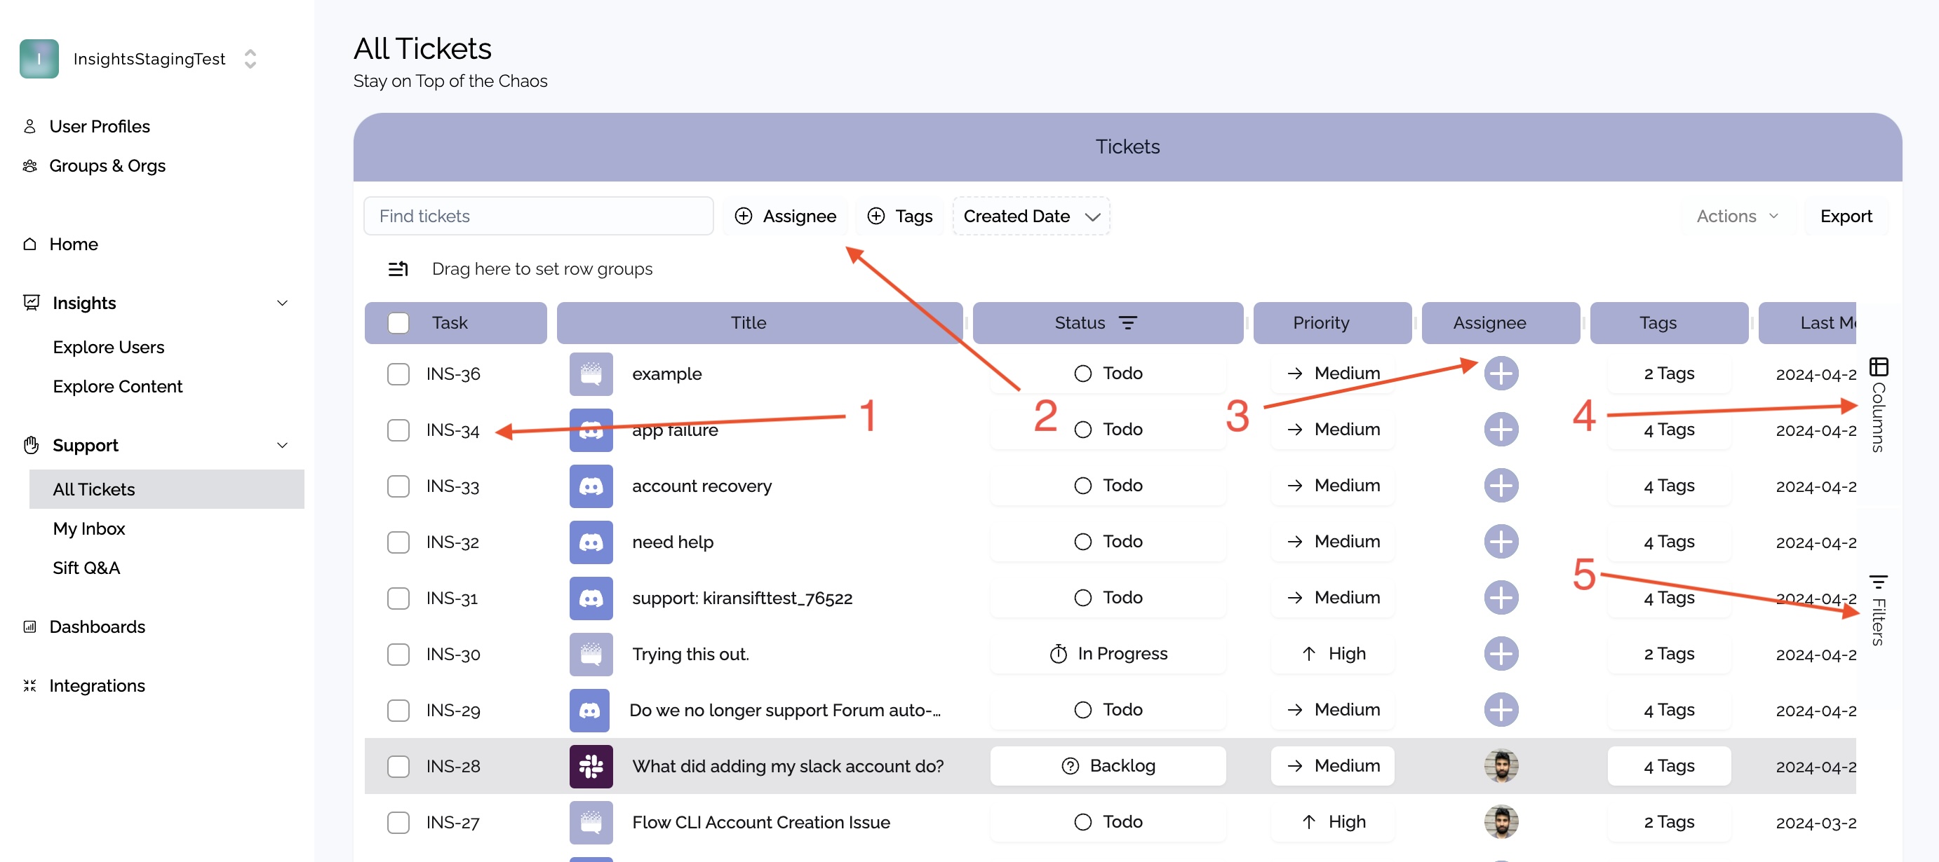Click the Slack source icon on INS-28
Viewport: 1939px width, 862px height.
[591, 766]
